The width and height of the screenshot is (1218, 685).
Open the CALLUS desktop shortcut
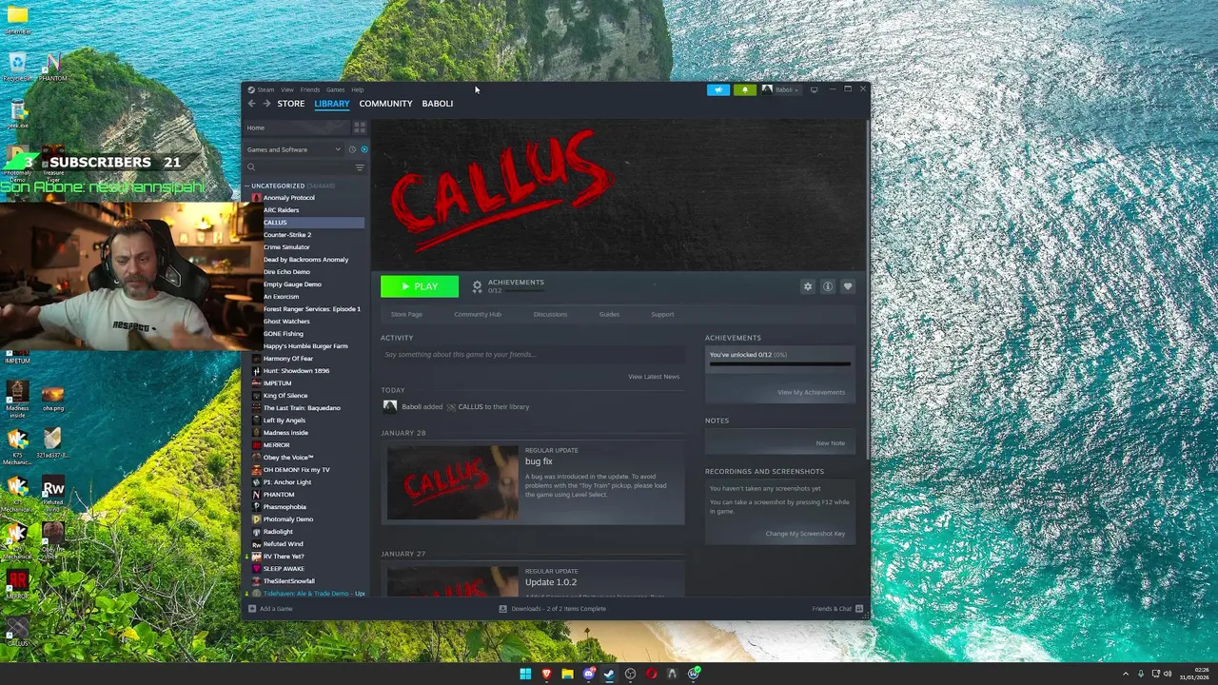tap(17, 630)
